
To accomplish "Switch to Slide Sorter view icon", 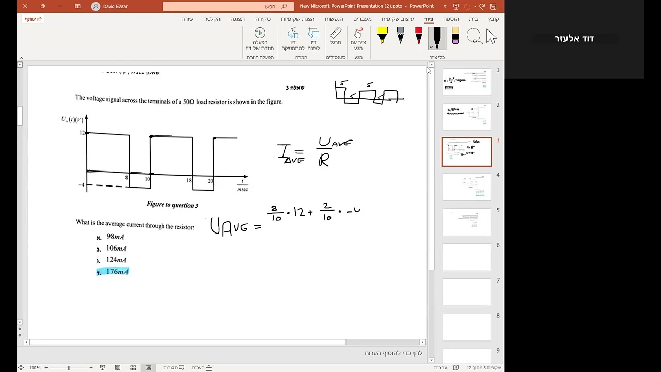I will point(133,368).
